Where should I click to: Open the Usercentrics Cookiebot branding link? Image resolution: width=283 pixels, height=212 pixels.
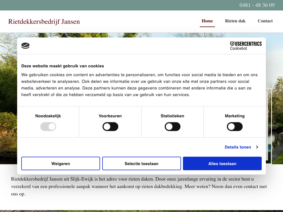[245, 46]
